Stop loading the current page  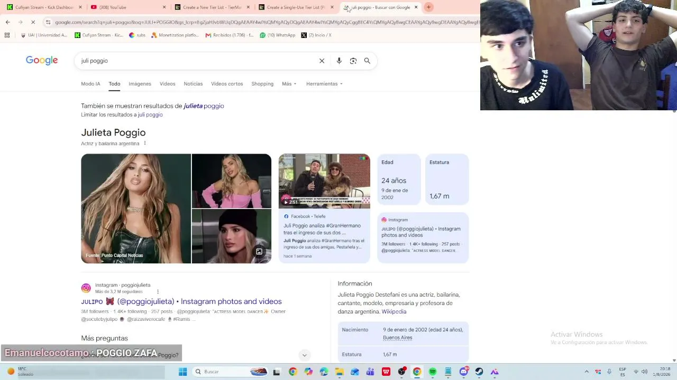tap(33, 22)
